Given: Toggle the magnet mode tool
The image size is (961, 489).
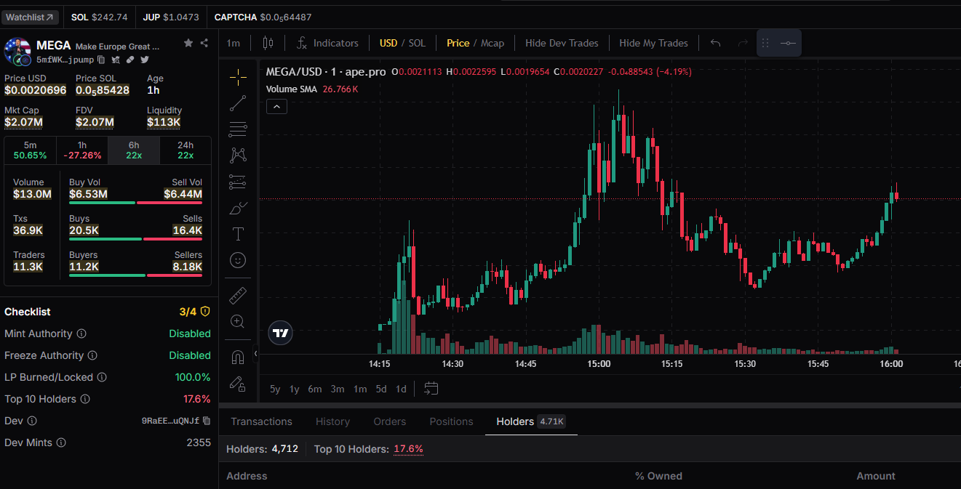Looking at the screenshot, I should point(238,357).
